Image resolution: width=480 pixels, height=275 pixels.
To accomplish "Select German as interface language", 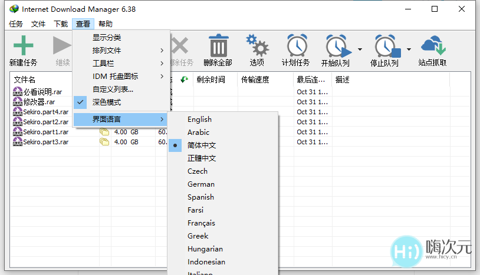I will [223, 184].
